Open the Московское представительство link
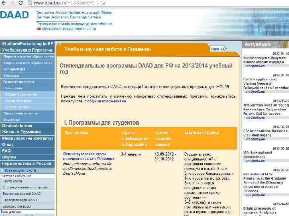 [69, 29]
